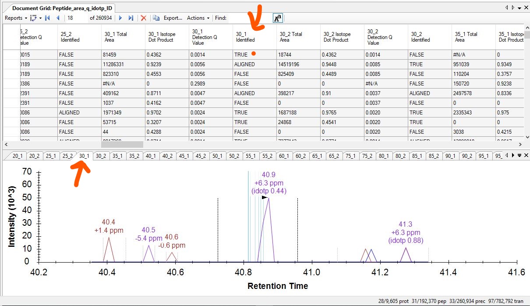Screen dimensions: 530x306
Task: Toggle the match case Aa button
Action: pos(278,18)
